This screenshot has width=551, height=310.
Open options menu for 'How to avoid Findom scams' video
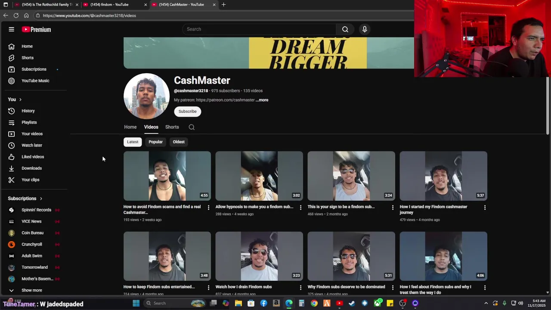(x=208, y=208)
